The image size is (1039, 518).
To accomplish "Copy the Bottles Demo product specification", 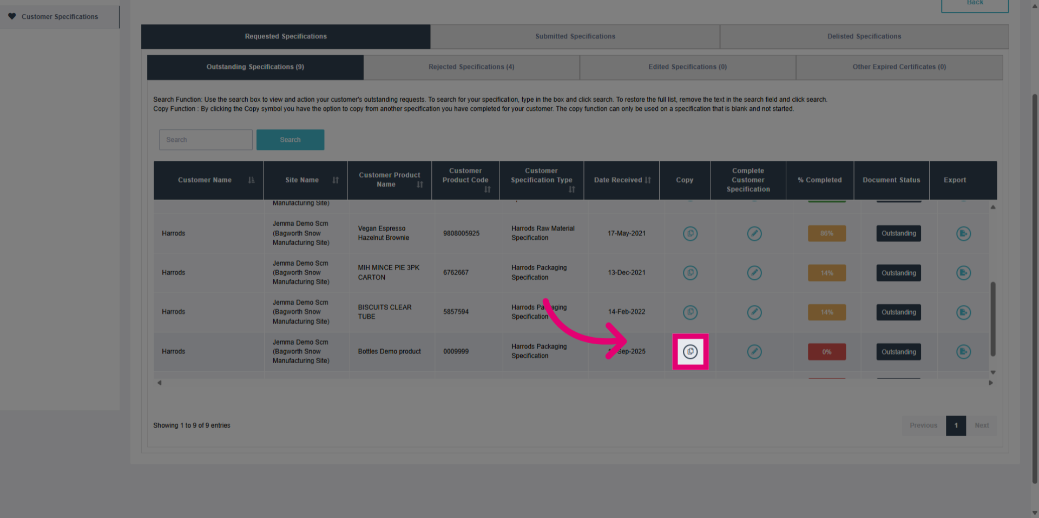I will coord(690,352).
